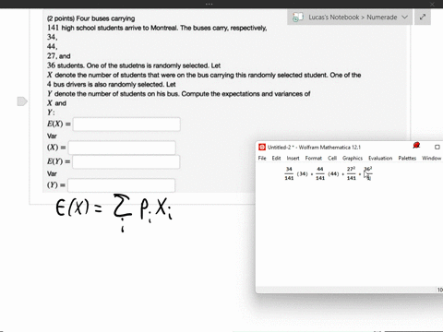This screenshot has width=443, height=332.
Task: Click the Mathematica app icon in title bar
Action: [x=262, y=147]
